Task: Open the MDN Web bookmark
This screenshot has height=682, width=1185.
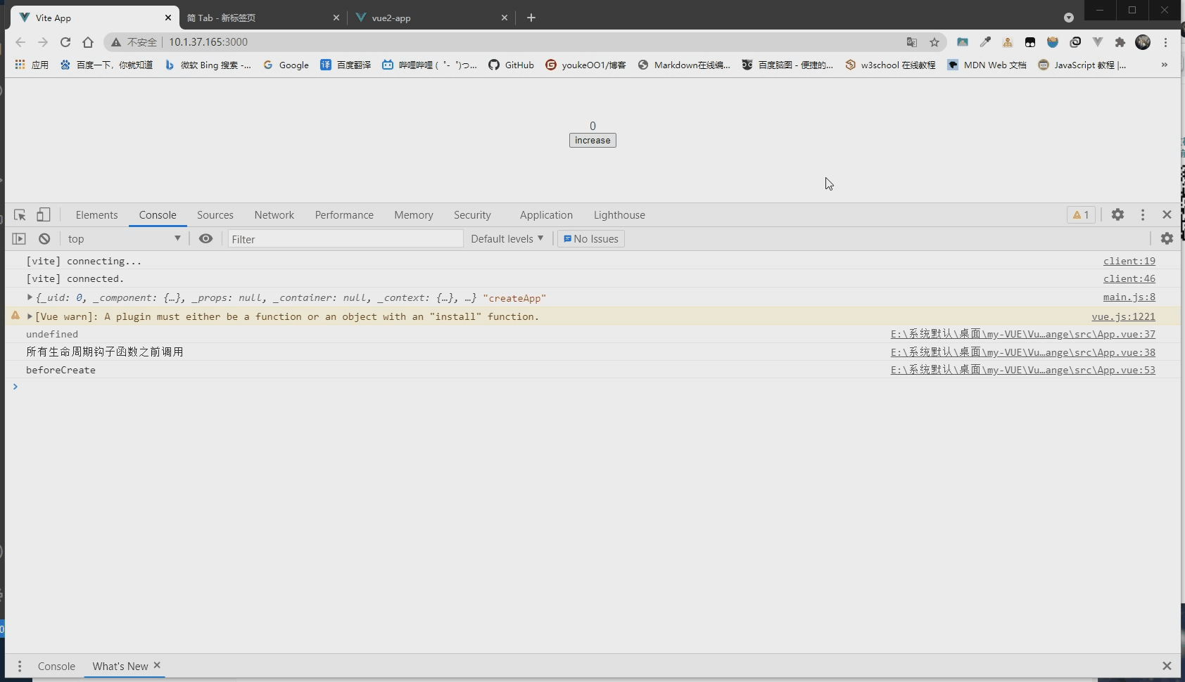Action: pos(987,65)
